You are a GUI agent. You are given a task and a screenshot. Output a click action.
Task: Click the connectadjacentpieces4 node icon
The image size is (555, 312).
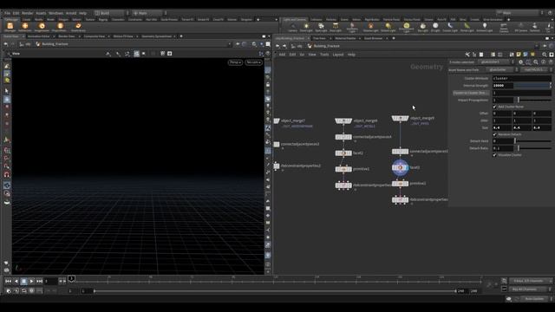click(x=343, y=137)
